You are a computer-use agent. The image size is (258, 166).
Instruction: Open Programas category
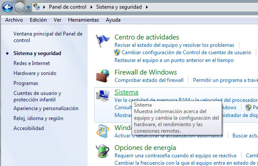coord(26,83)
